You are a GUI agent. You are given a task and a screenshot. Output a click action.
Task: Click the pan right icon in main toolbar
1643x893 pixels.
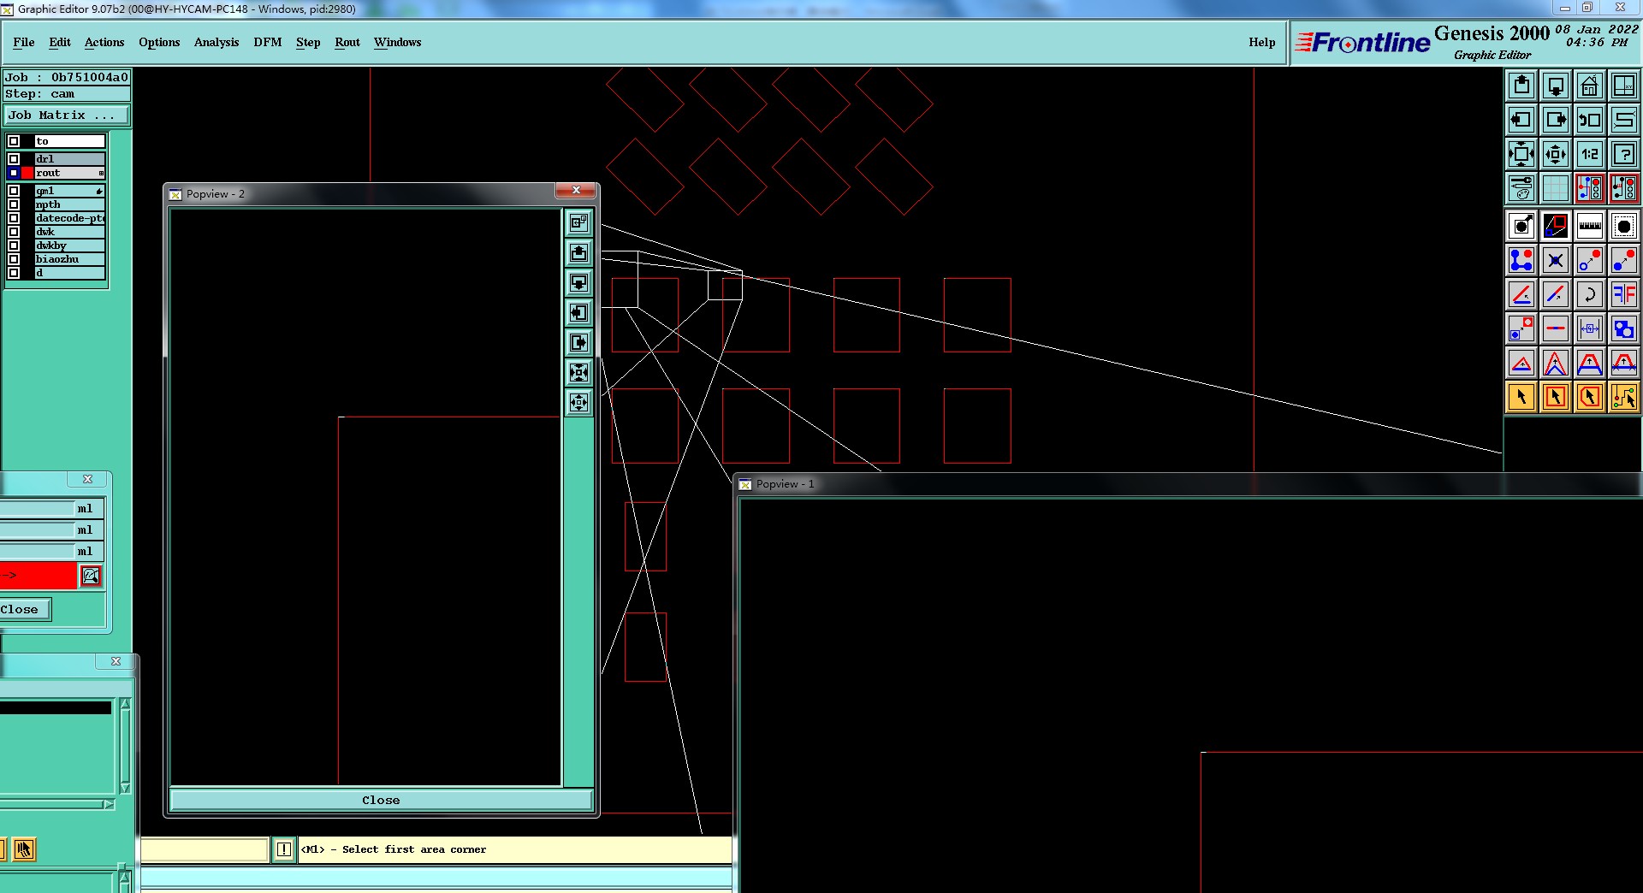click(x=1556, y=120)
